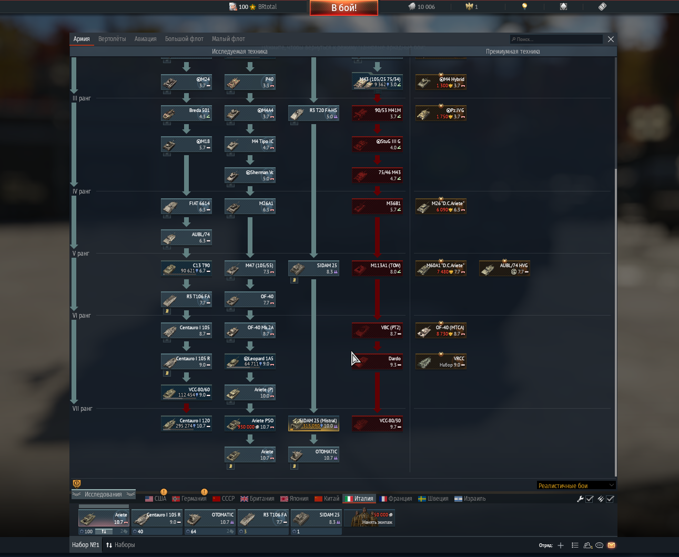This screenshot has height=557, width=679.
Task: Select R3 T106 FA crew slot
Action: pyautogui.click(x=263, y=519)
